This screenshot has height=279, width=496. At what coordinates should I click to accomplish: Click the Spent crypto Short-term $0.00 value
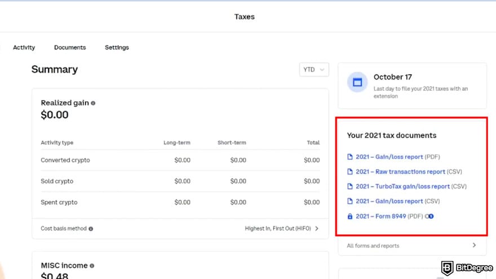238,202
